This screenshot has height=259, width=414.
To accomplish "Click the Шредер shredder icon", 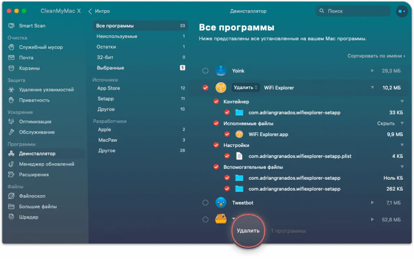I will coord(11,217).
